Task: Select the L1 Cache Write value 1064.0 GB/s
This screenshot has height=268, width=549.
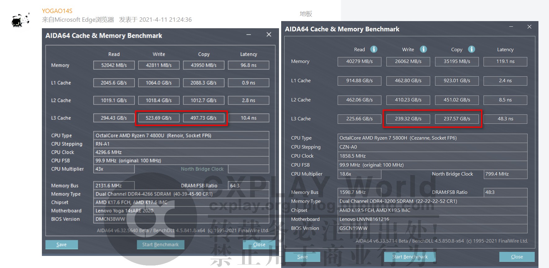Action: [x=159, y=83]
